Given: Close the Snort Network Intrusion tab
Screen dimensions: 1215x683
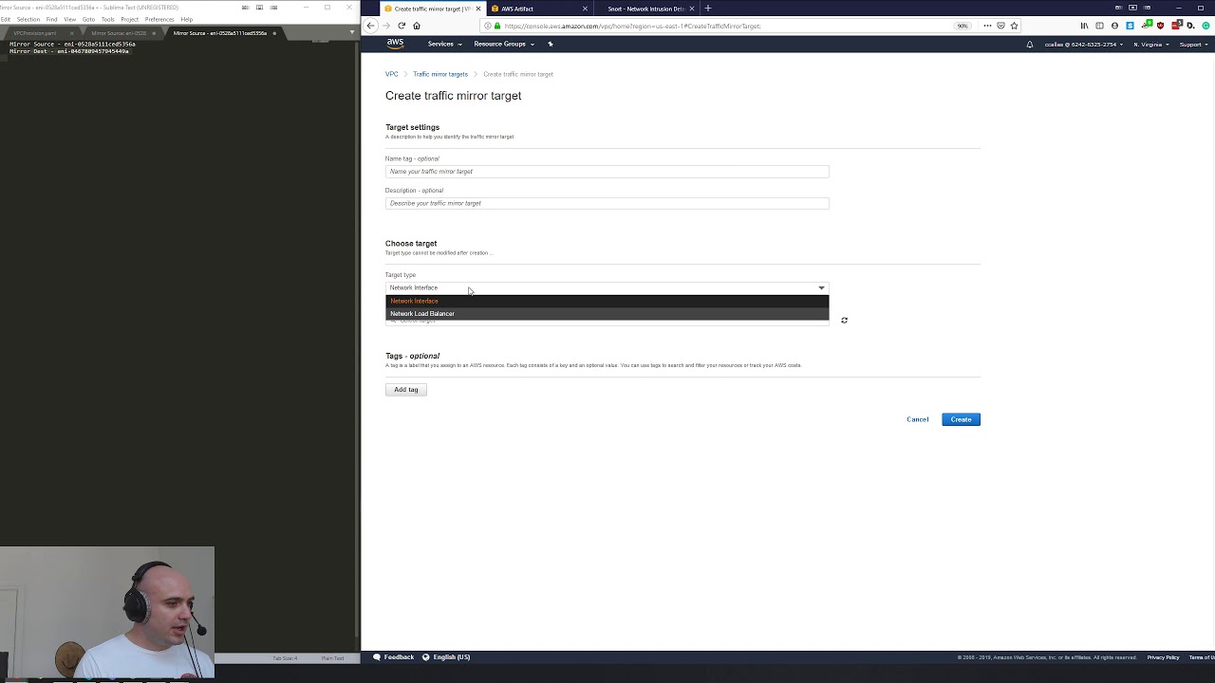Looking at the screenshot, I should click(x=692, y=9).
